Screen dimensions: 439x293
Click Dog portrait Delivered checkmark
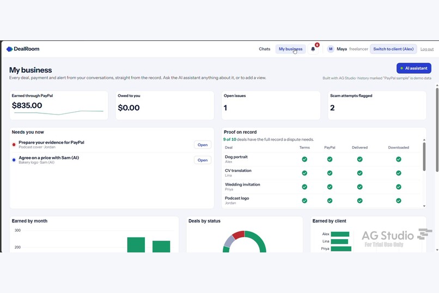360,159
